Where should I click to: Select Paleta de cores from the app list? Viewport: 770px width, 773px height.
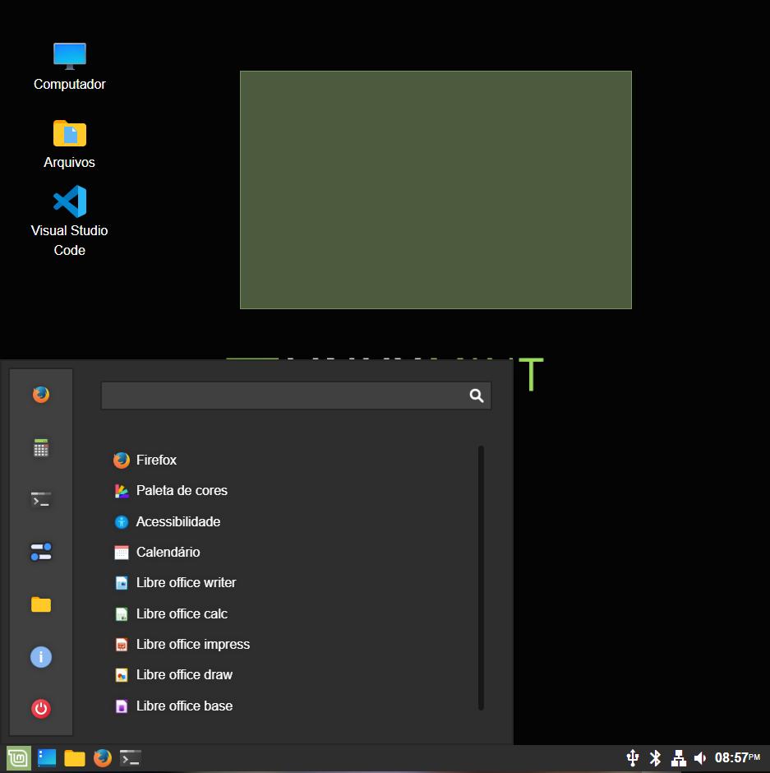[x=182, y=490]
